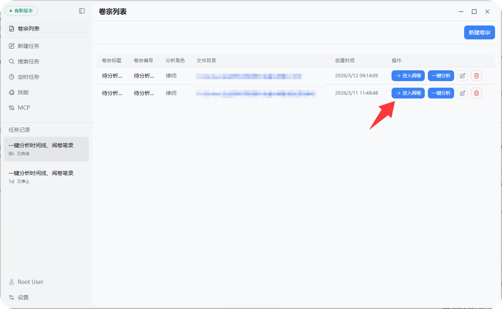
Task: Select the stopped 1d task record
Action: pyautogui.click(x=46, y=177)
